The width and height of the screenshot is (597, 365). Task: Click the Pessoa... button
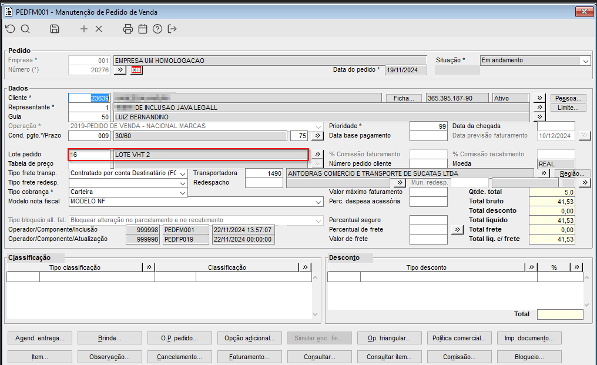[x=568, y=98]
